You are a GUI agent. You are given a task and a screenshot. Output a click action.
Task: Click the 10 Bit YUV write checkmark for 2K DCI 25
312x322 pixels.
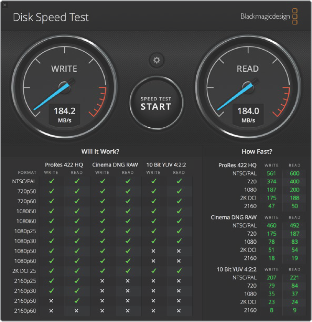tap(154, 271)
